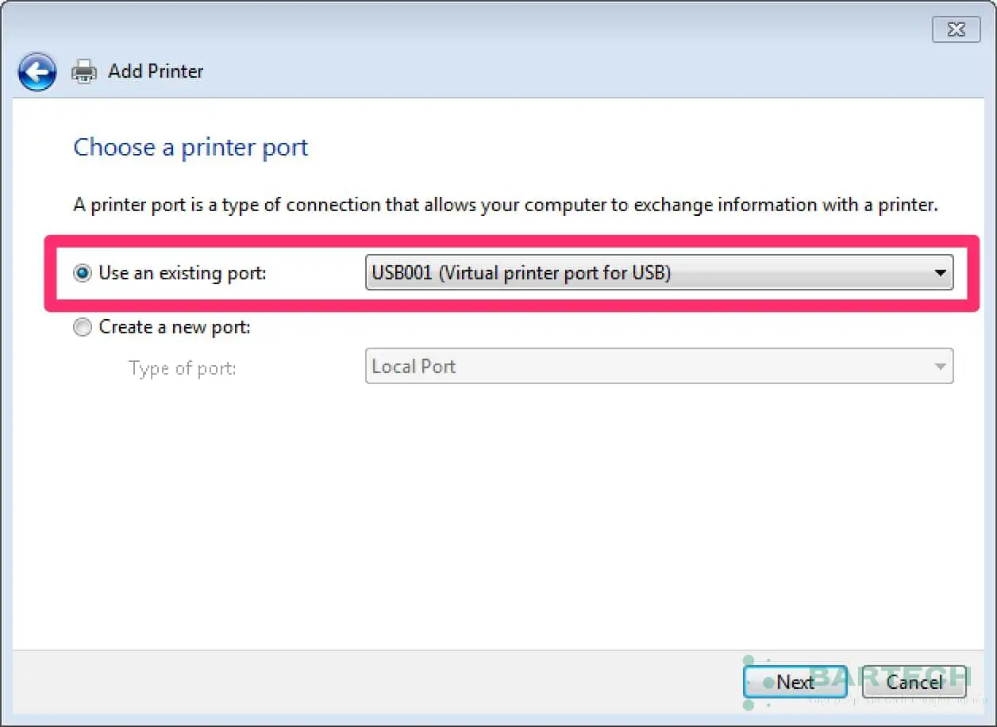Click the 'Type of port:' label
The height and width of the screenshot is (727, 997).
tap(183, 368)
